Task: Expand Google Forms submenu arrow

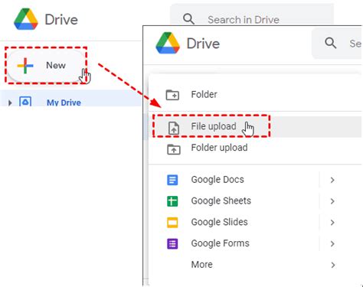Action: (x=332, y=243)
